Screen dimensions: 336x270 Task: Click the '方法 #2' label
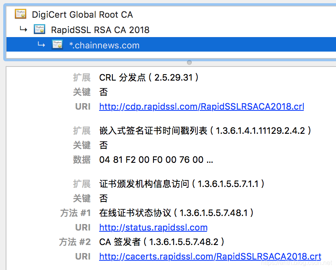pyautogui.click(x=75, y=242)
